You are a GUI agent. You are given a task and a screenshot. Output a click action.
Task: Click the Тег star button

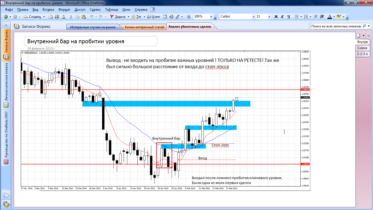137,17
